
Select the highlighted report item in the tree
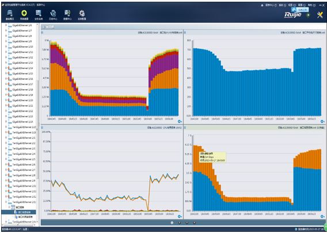pyautogui.click(x=19, y=212)
